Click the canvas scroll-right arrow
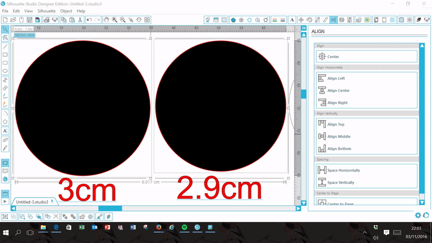The image size is (432, 243). click(298, 208)
